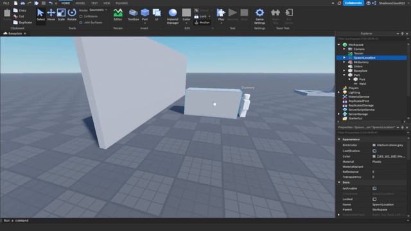Expand the Camera tree node
411x231 pixels.
[x=344, y=49]
